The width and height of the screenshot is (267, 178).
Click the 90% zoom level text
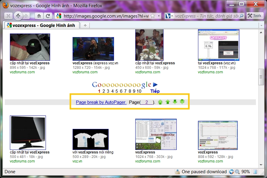[x=246, y=172]
